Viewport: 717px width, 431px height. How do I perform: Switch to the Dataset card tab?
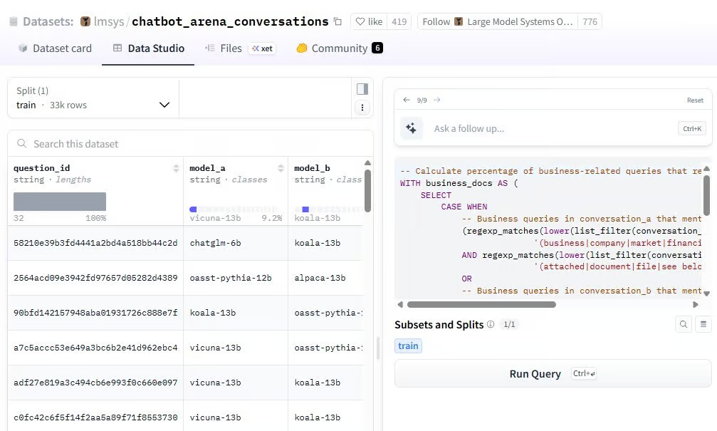tap(55, 48)
